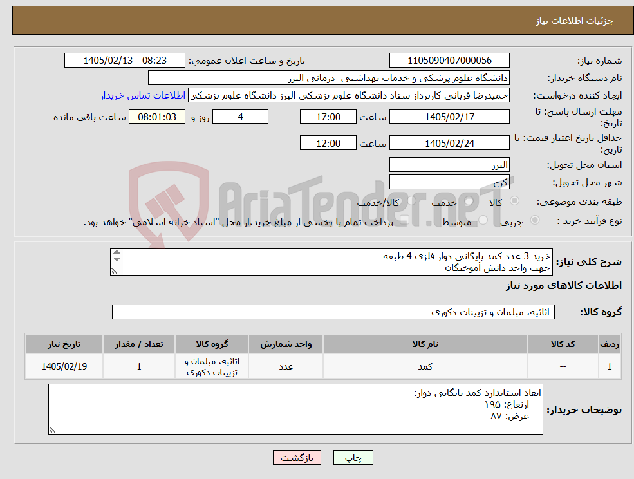Click the buyer organization name field

pos(329,78)
